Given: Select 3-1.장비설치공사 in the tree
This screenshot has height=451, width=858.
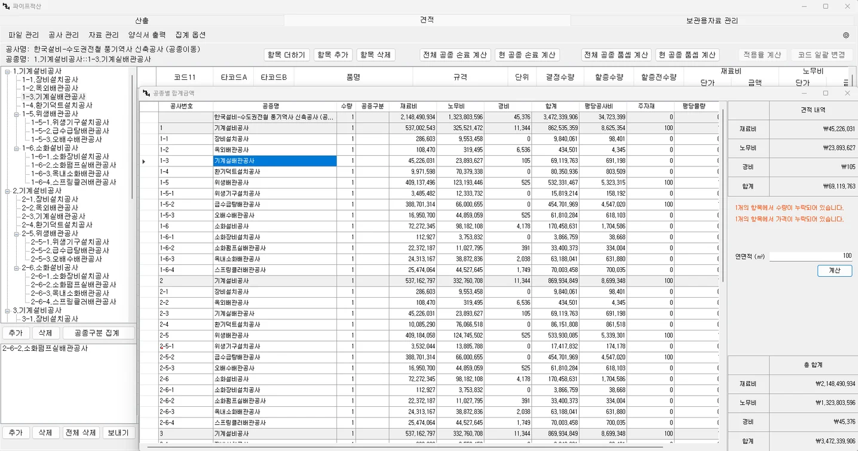Looking at the screenshot, I should pos(50,319).
